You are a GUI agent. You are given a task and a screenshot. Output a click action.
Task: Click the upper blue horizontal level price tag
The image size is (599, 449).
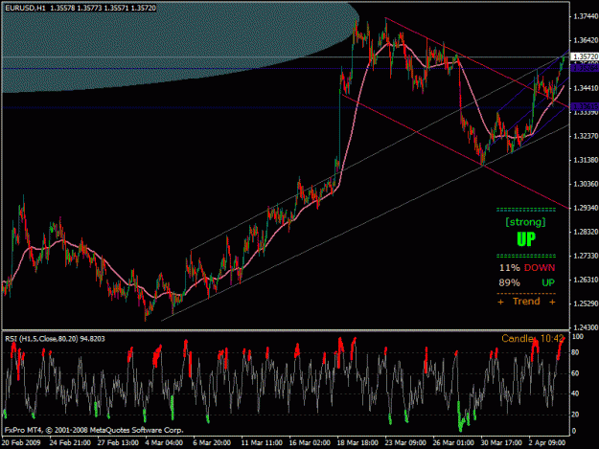[x=585, y=68]
